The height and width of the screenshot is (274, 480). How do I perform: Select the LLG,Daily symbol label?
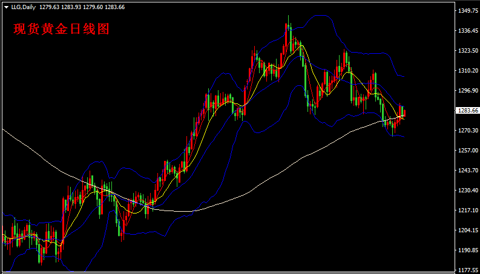23,7
